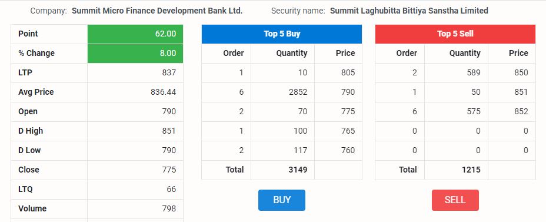Viewport: 546px width, 222px height.
Task: Click the Close value 775
Action: (x=169, y=170)
